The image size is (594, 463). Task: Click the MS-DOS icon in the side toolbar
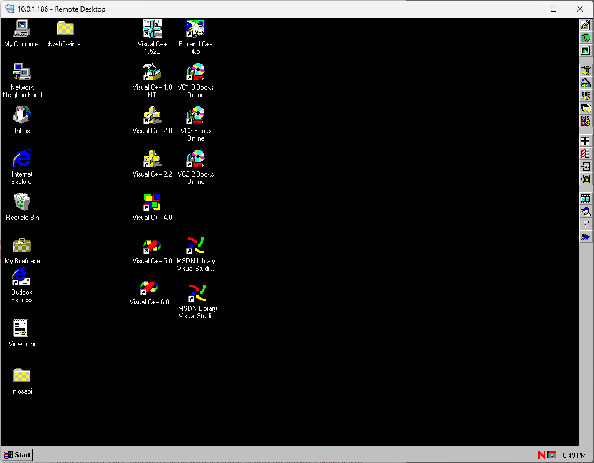tap(585, 122)
